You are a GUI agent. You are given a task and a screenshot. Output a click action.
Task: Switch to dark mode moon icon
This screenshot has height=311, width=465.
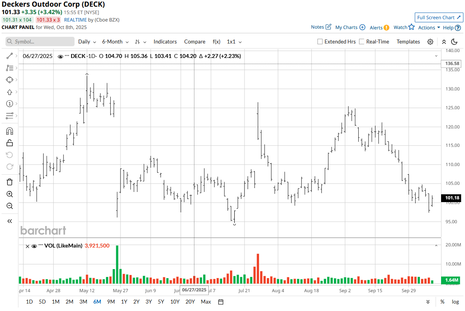pos(454,42)
